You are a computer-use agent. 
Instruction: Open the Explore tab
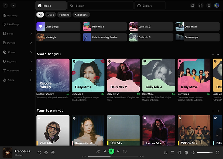(x=150, y=6)
